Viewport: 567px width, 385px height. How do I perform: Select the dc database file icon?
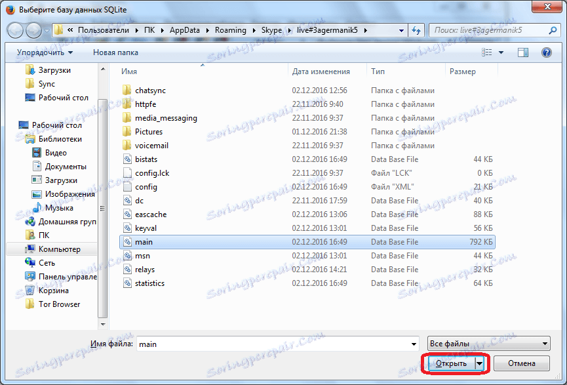click(127, 200)
